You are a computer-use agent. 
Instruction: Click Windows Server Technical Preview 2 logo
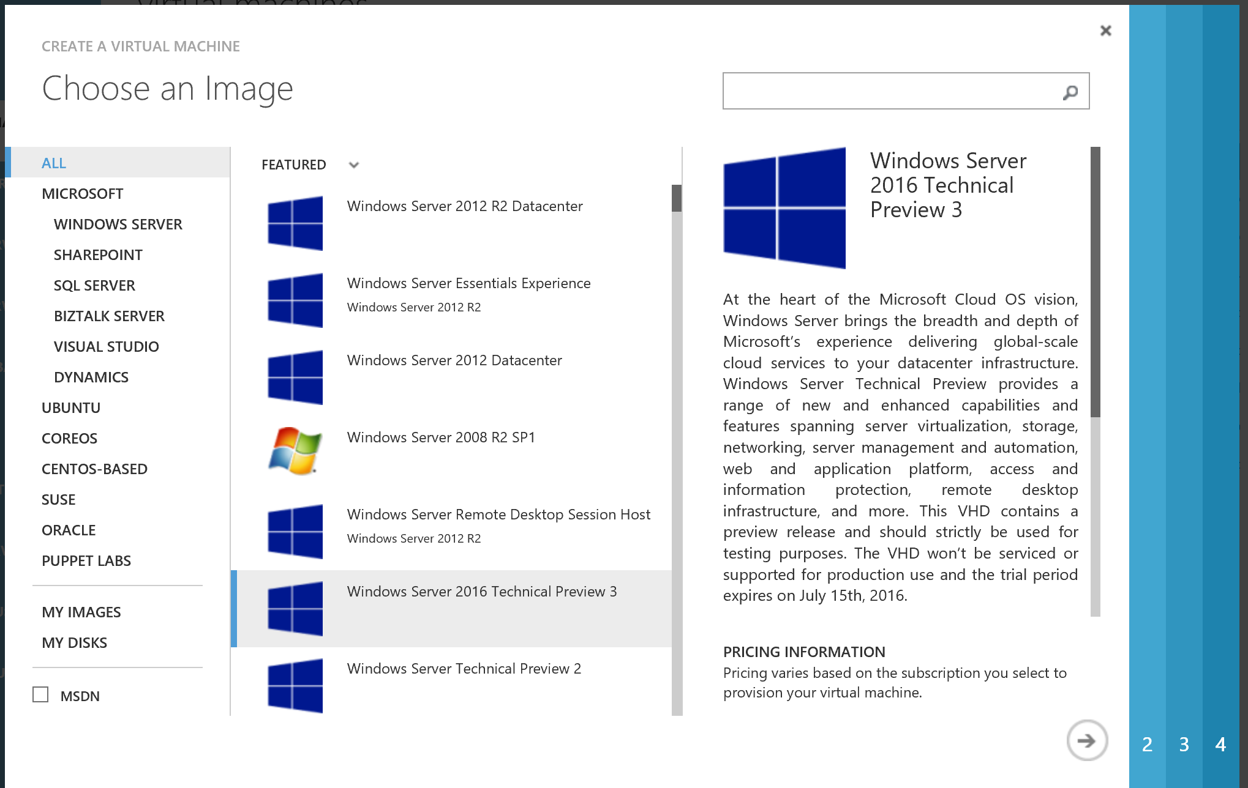coord(295,685)
